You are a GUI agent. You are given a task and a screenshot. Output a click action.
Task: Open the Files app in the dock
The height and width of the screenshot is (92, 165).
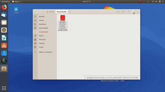click(4, 22)
